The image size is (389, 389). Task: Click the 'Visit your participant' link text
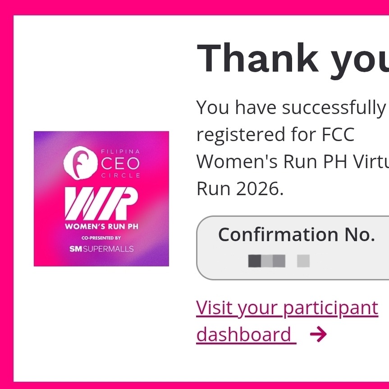tap(287, 308)
